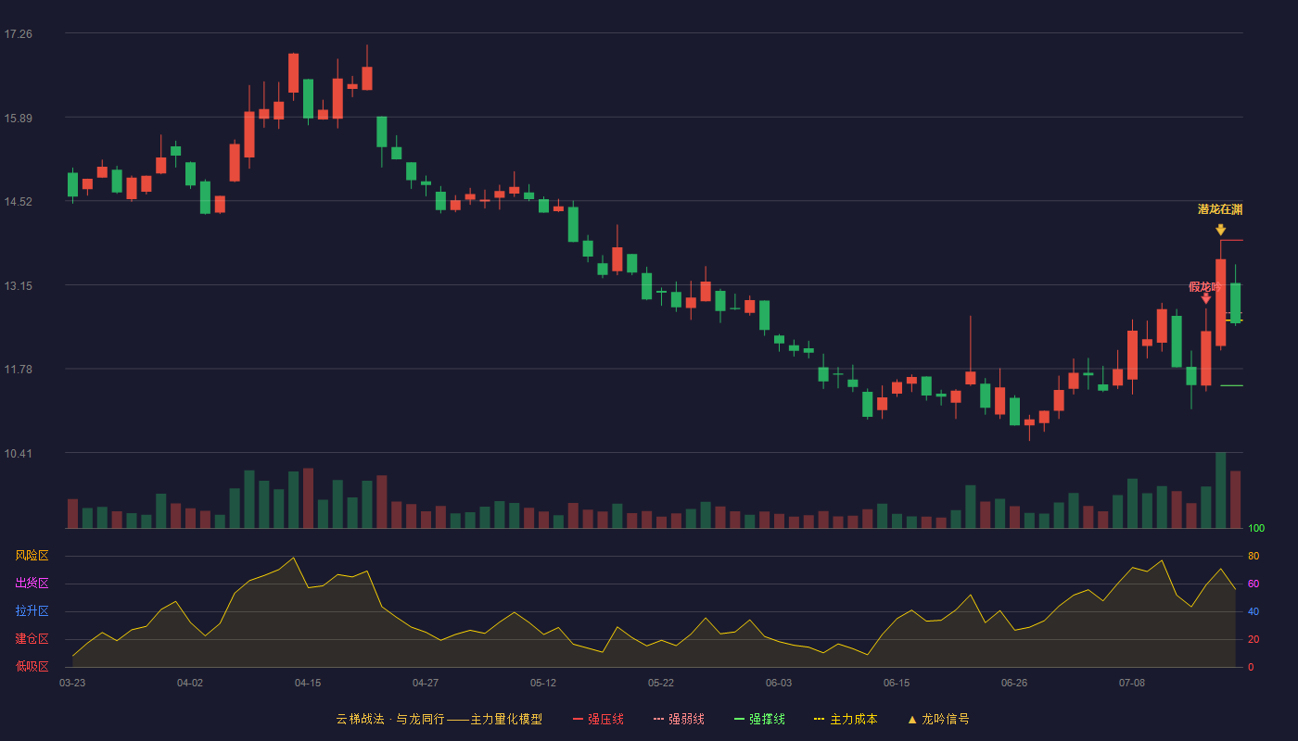Select the 拉升区 zone label
This screenshot has width=1298, height=741.
click(x=32, y=611)
